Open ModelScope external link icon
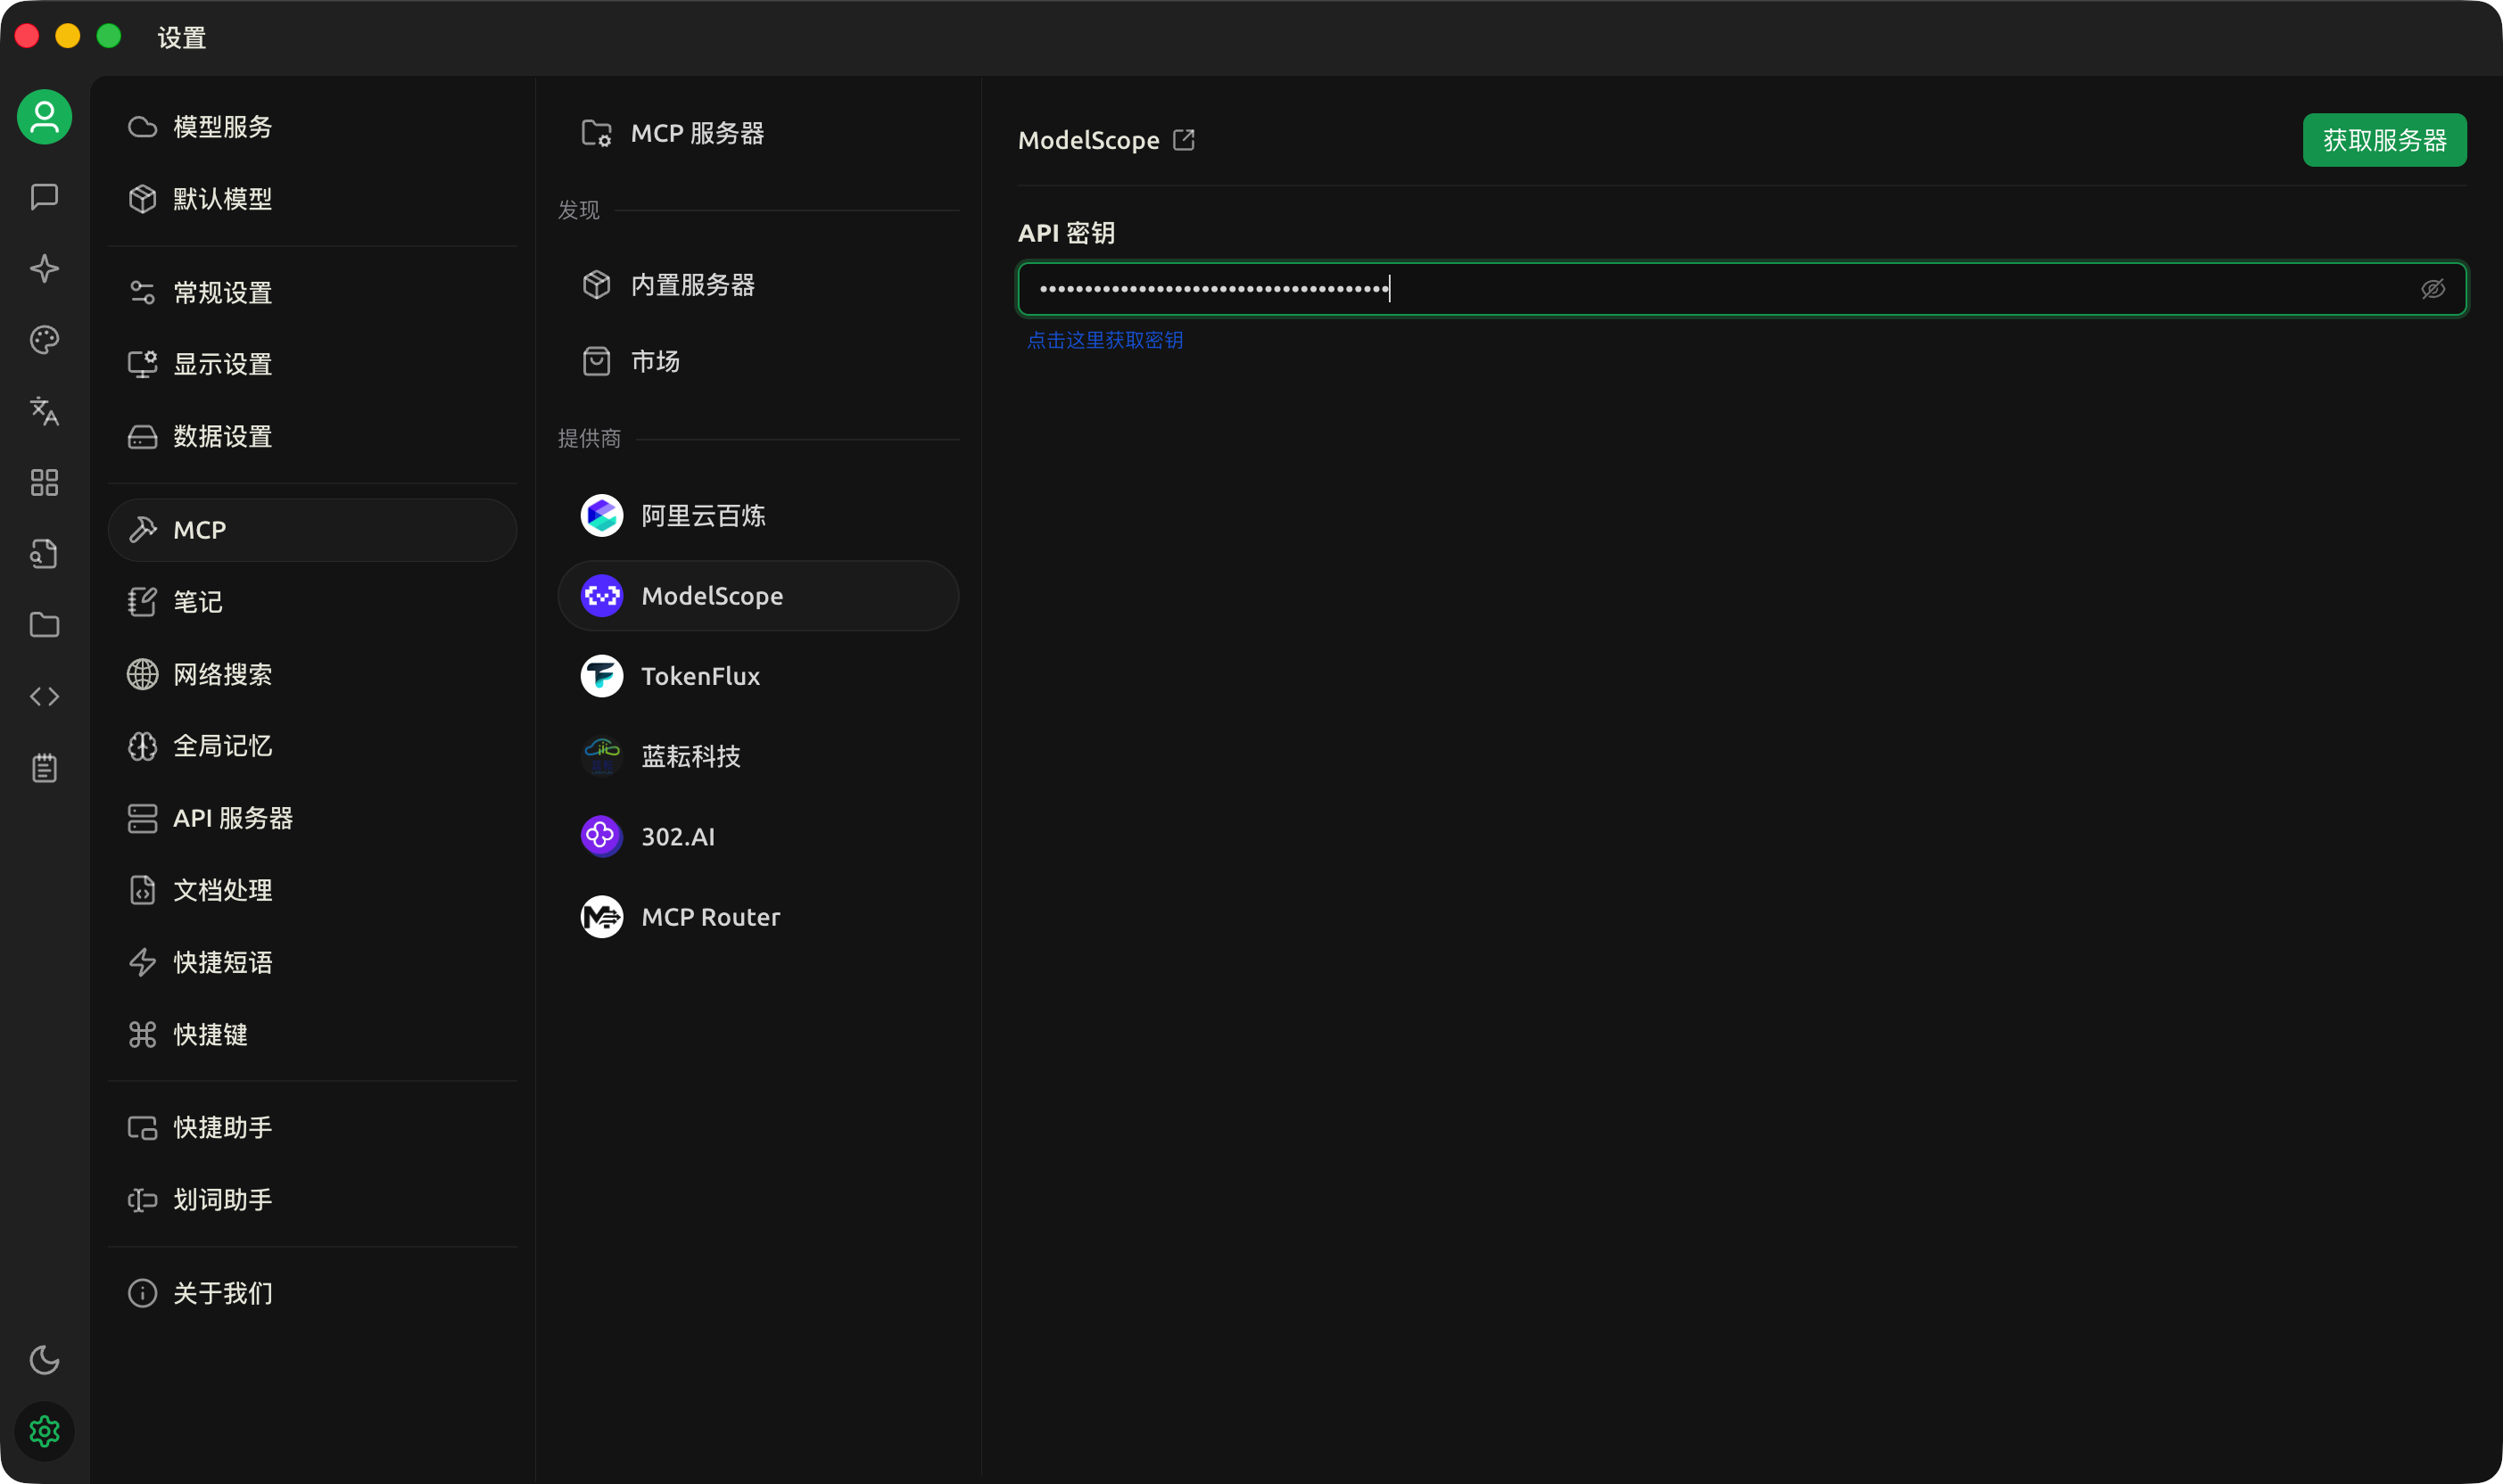2503x1484 pixels. click(1184, 140)
